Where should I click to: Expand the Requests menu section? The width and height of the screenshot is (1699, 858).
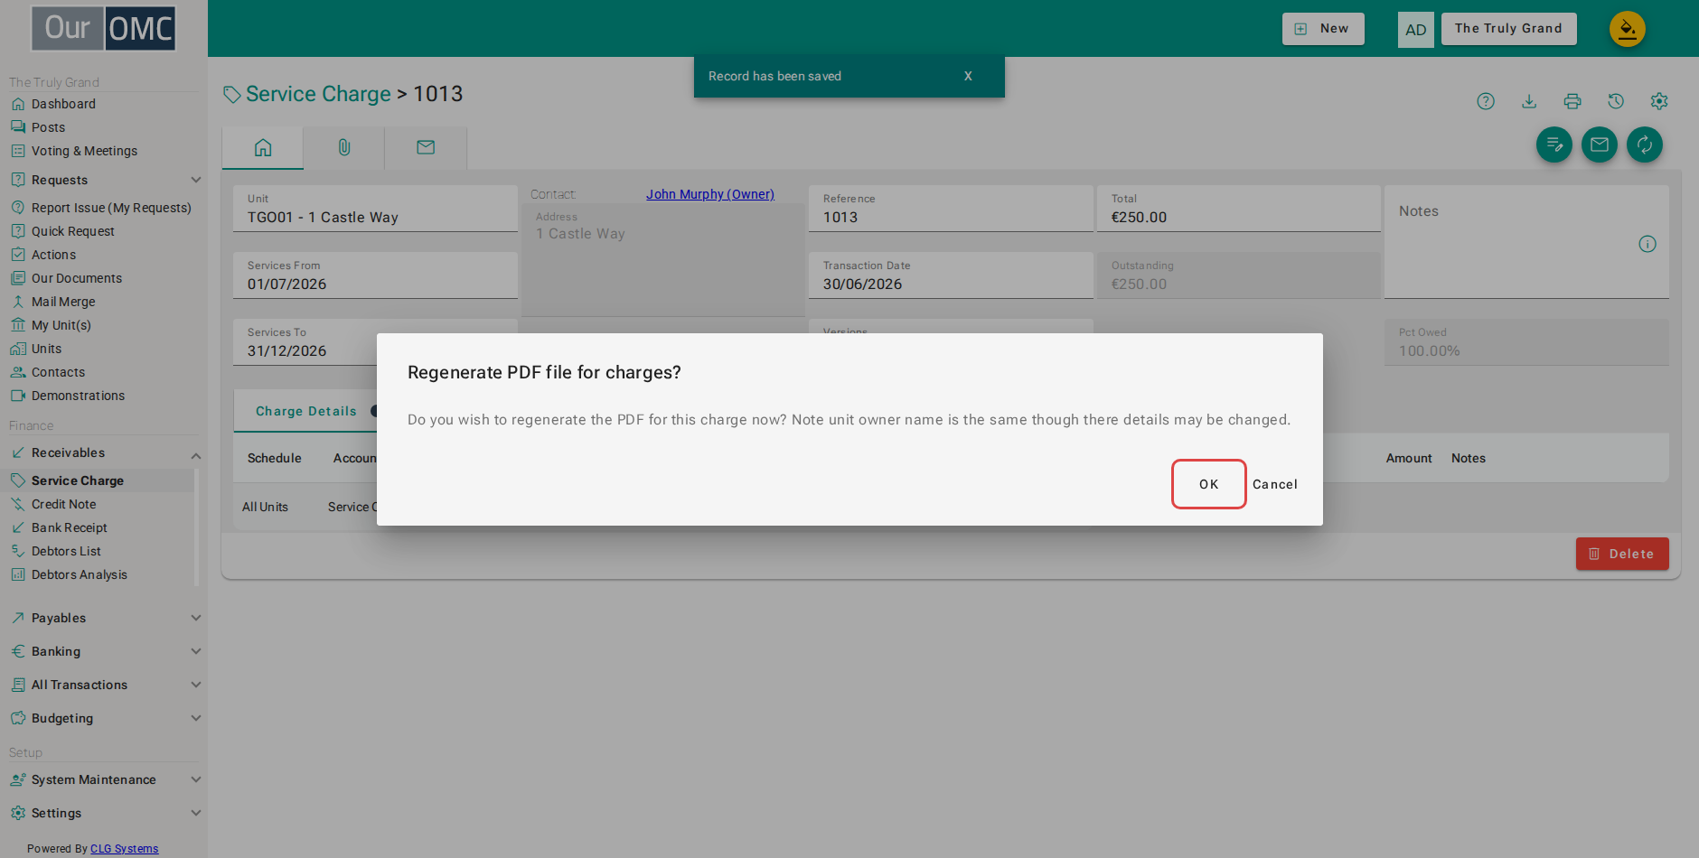104,180
